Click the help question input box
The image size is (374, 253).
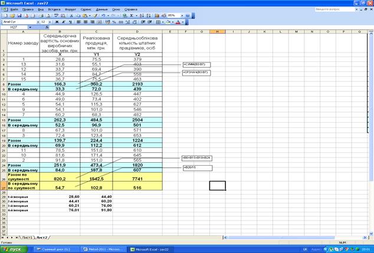tap(335, 9)
